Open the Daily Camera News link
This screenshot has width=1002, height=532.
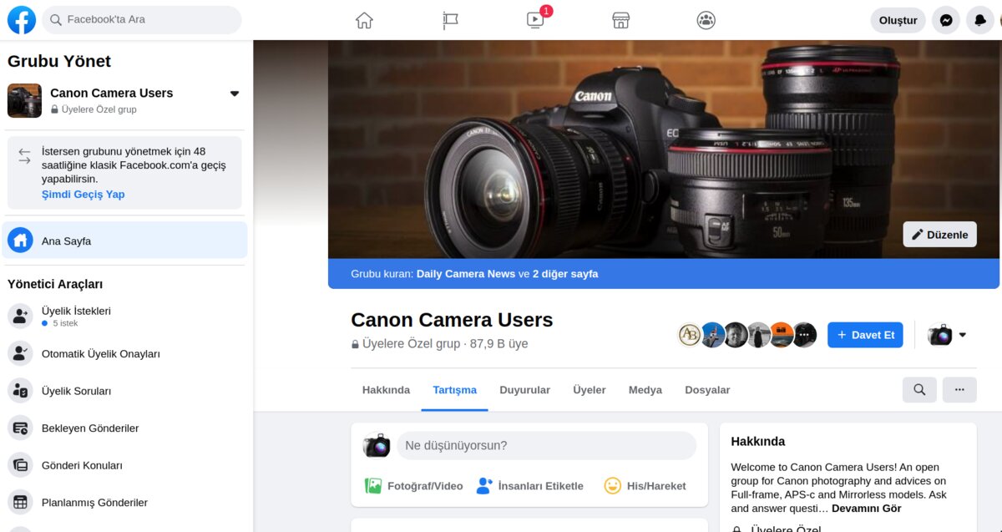[466, 273]
